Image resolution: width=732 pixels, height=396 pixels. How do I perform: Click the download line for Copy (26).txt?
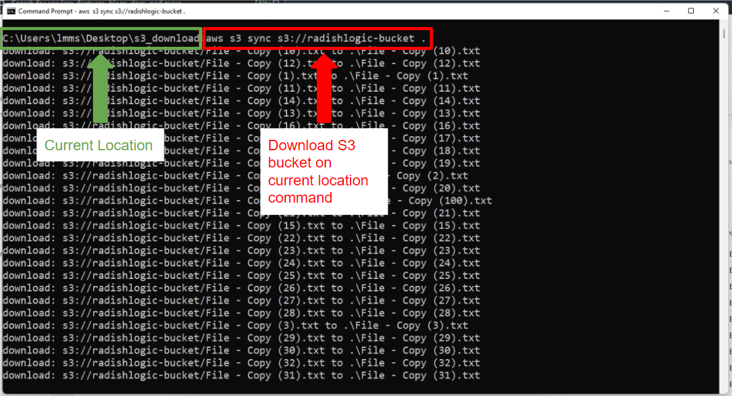coord(242,288)
